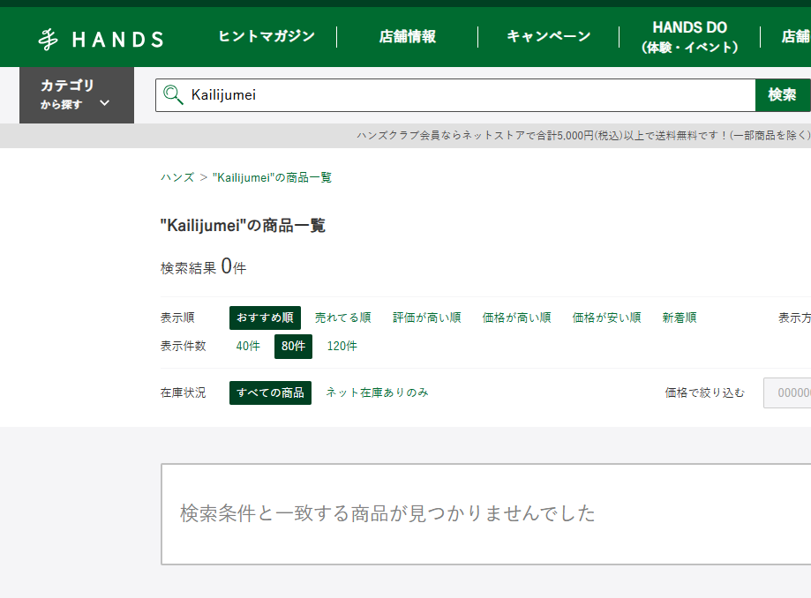Expand the カテゴリから探す category dropdown
Image resolution: width=811 pixels, height=598 pixels.
pyautogui.click(x=77, y=94)
